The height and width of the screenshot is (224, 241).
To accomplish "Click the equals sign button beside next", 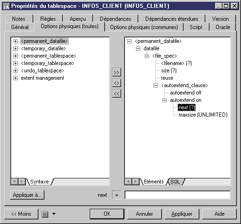I will pos(117,195).
